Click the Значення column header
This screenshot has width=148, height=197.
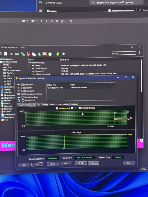click(90, 60)
